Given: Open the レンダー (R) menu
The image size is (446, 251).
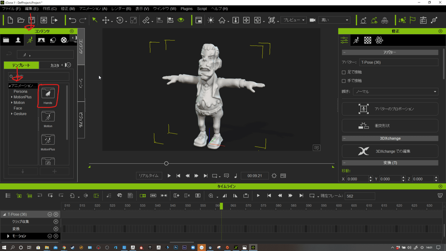Looking at the screenshot, I should 121,9.
